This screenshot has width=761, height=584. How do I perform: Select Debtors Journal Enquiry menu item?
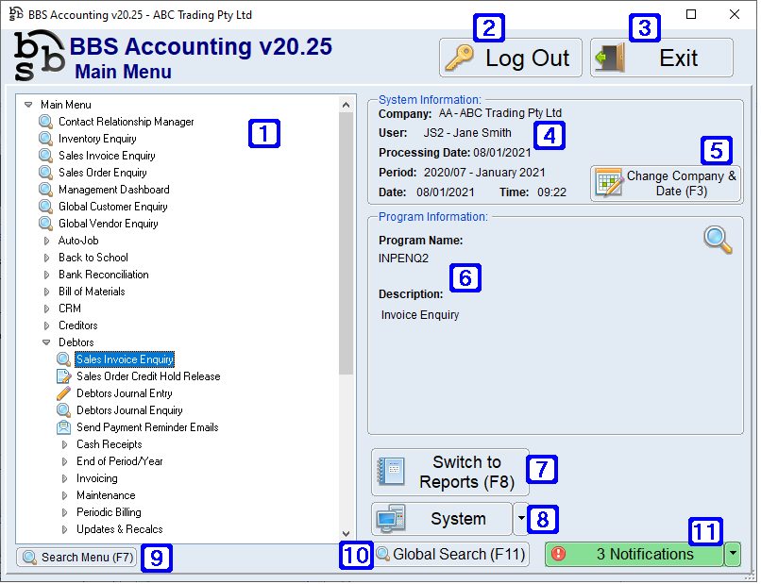129,410
